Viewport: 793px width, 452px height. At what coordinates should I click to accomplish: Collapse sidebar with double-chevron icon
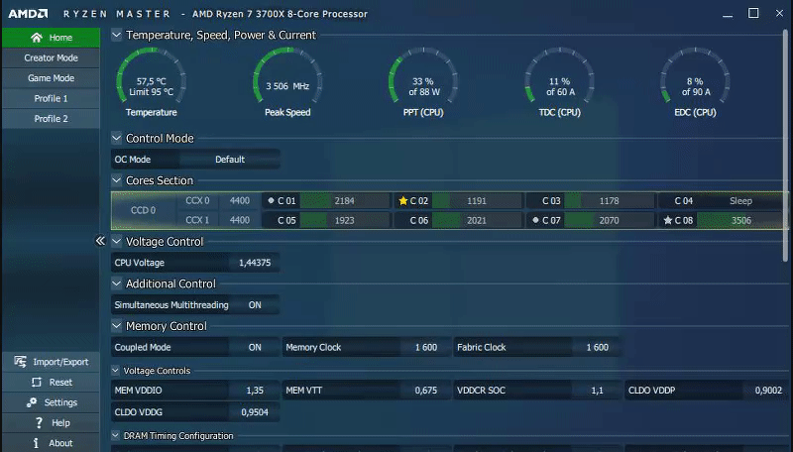100,241
